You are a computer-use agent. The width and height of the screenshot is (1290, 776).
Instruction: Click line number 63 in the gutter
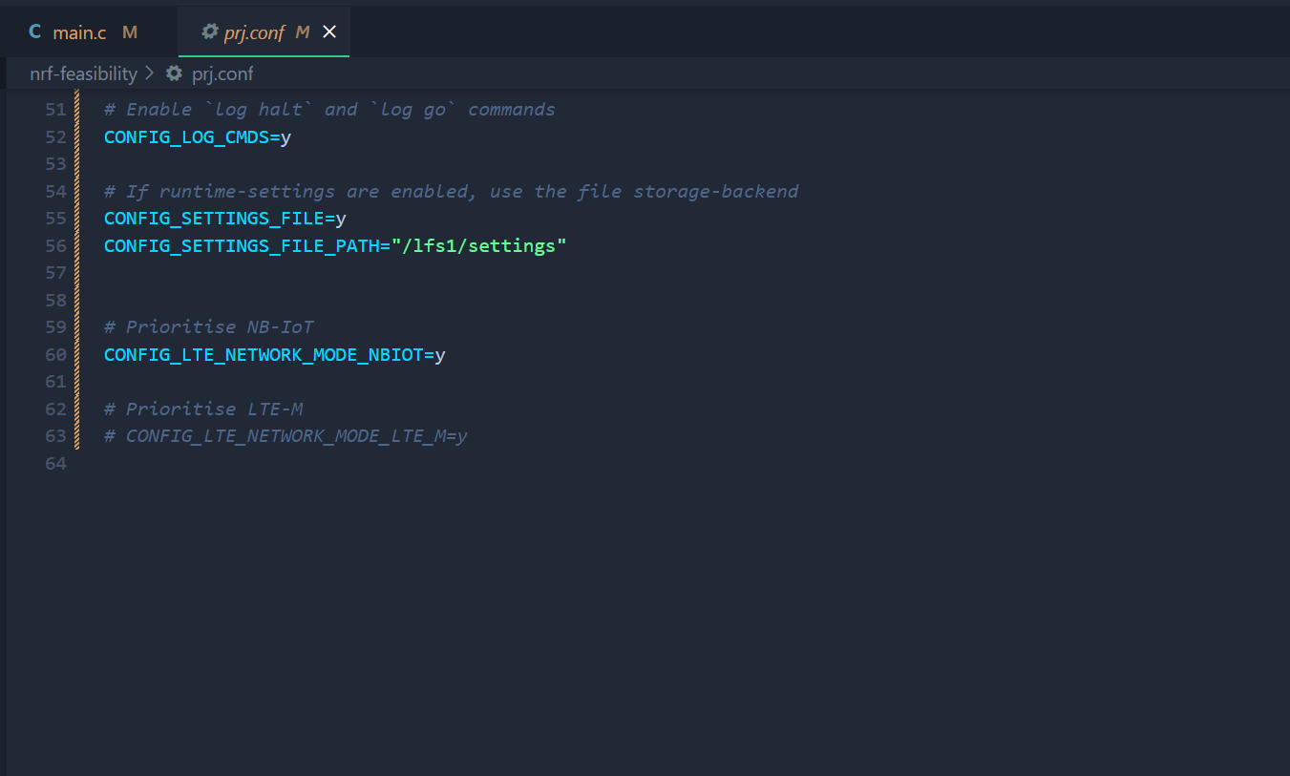[55, 436]
